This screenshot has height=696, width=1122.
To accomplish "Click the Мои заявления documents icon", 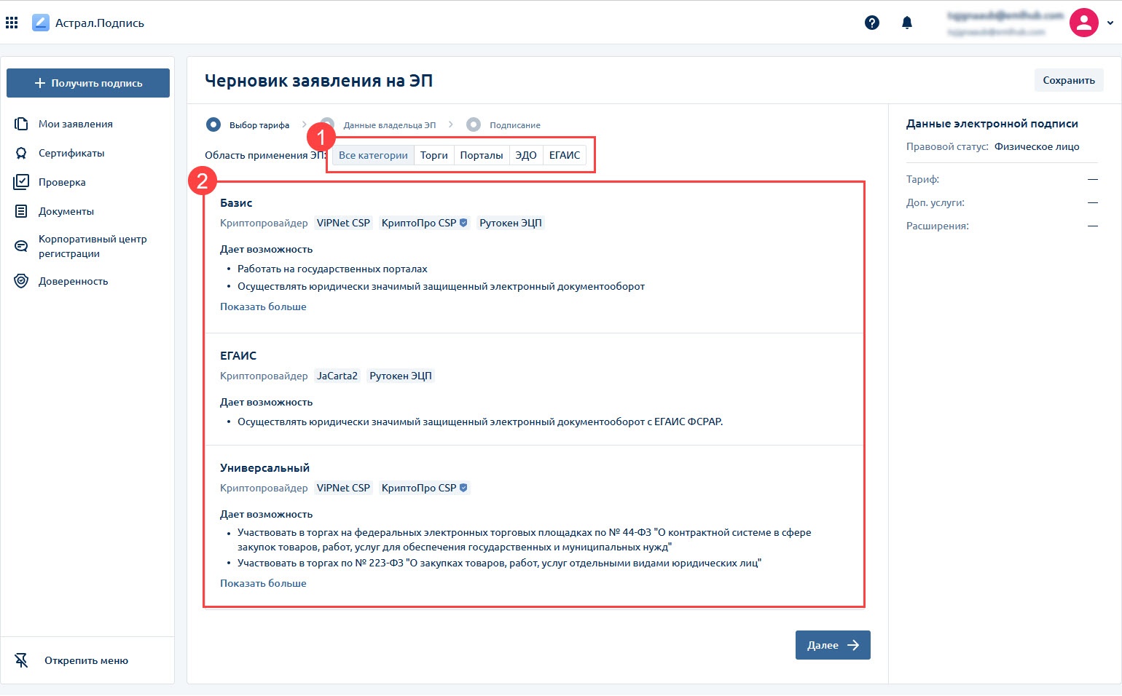I will click(x=21, y=124).
